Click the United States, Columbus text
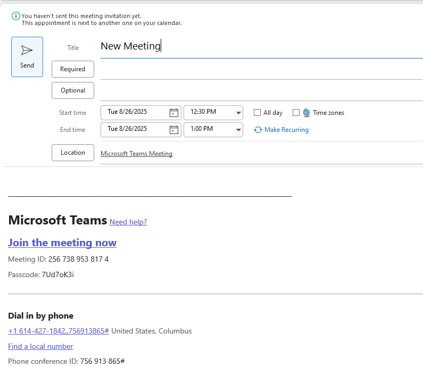Screen dimensions: 423x367 151,331
